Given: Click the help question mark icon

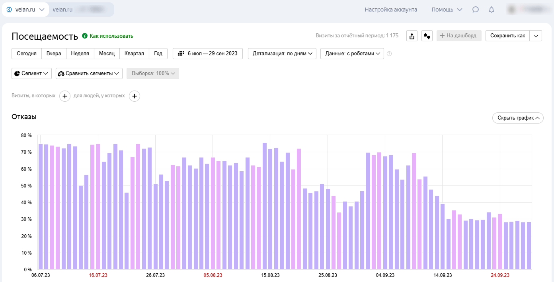Looking at the screenshot, I should [389, 54].
